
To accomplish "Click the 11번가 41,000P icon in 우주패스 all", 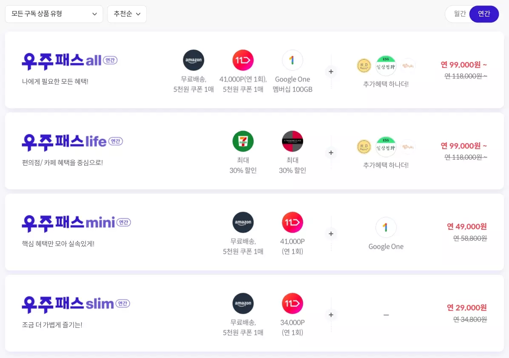I will click(x=243, y=60).
